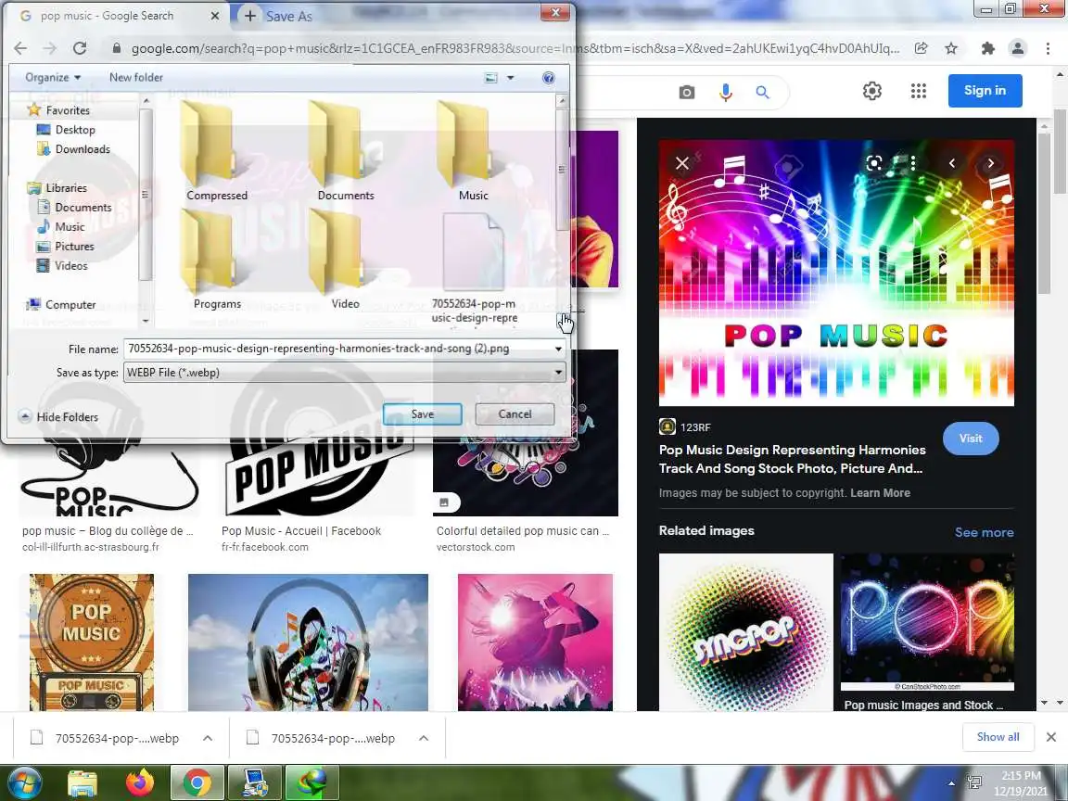This screenshot has width=1068, height=801.
Task: Click Show all downloads button
Action: (998, 737)
